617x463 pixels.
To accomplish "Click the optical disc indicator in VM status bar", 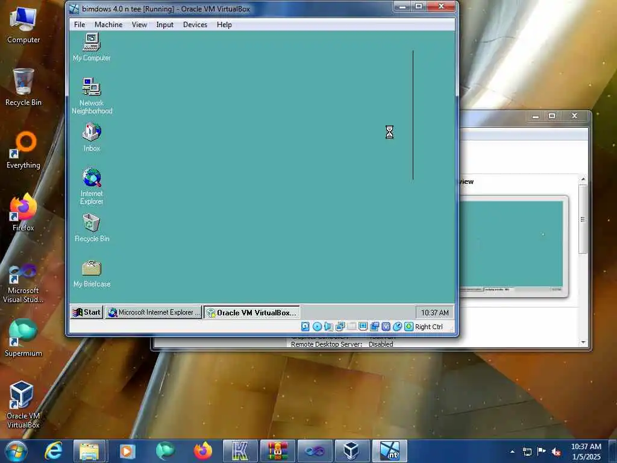I will 317,326.
